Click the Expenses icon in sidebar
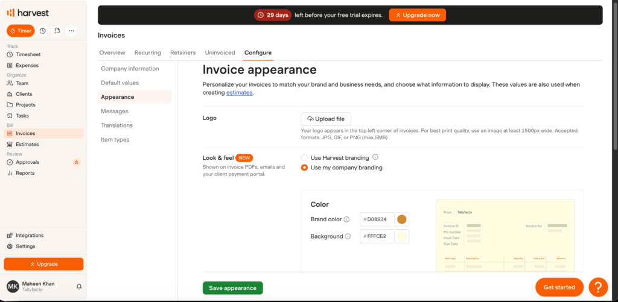Image resolution: width=618 pixels, height=302 pixels. (x=10, y=65)
